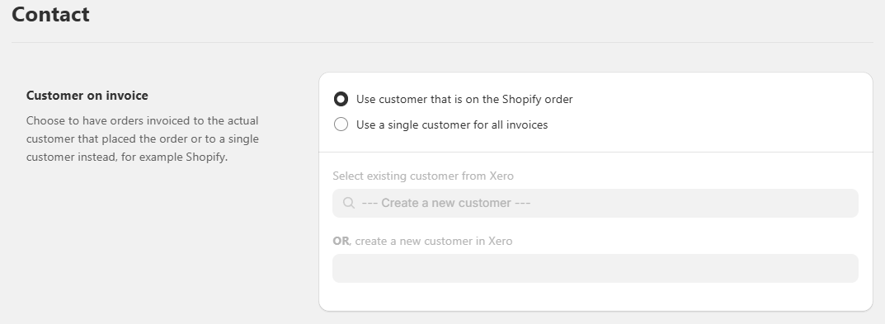Click the bold "OR" word above name field
Screen dimensions: 885x324
(341, 241)
